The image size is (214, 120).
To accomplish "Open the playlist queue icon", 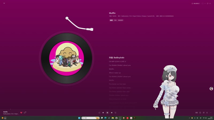I will point(116,113).
